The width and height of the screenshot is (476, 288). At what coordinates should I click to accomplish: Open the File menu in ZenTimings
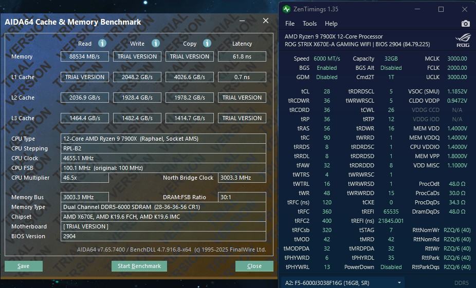[x=290, y=24]
